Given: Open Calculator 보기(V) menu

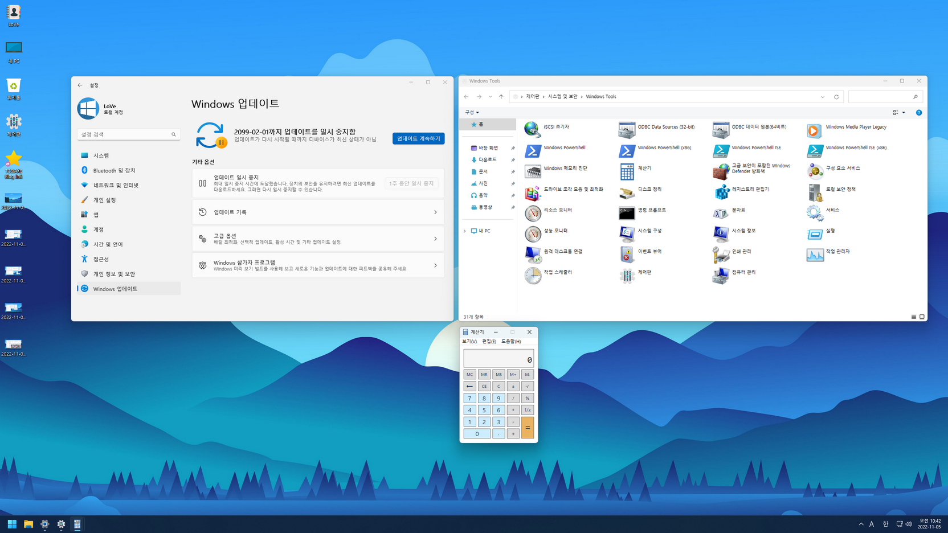Looking at the screenshot, I should (469, 342).
